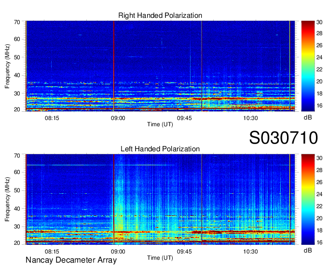Click the top plot's 'Time (UT)' axis label

160,124
